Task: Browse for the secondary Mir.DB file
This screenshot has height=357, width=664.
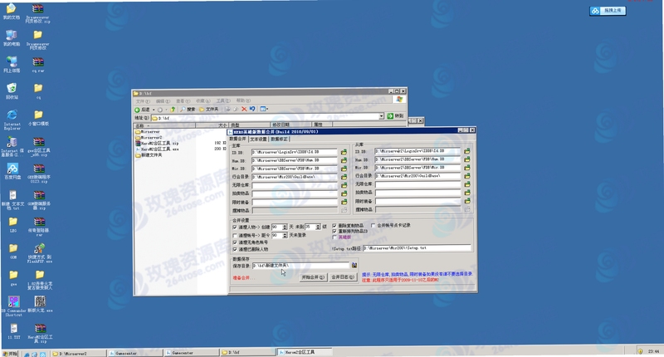Action: pos(467,168)
